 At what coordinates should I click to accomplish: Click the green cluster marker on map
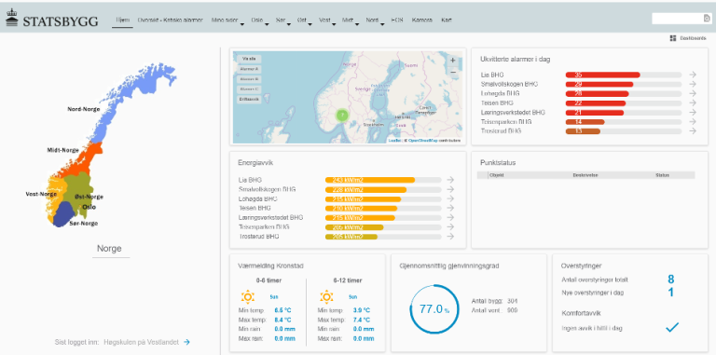[x=342, y=116]
